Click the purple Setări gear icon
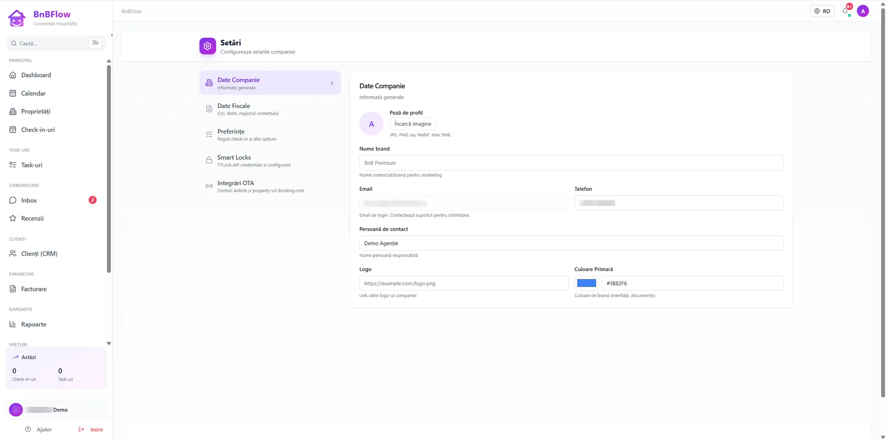 [207, 46]
